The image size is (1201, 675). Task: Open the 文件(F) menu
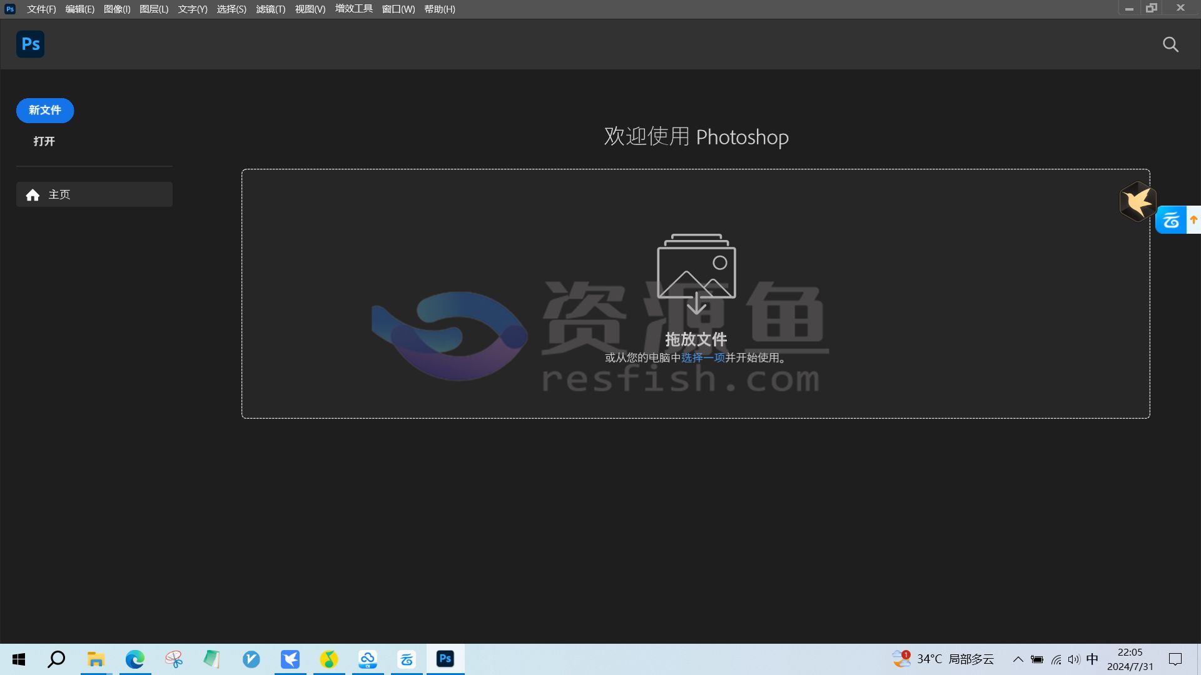tap(41, 9)
